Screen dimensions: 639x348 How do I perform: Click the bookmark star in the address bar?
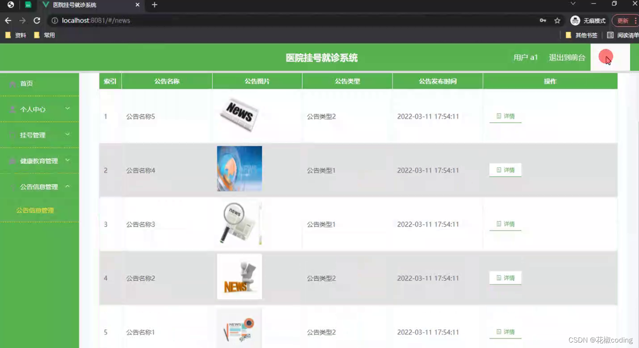pyautogui.click(x=557, y=20)
